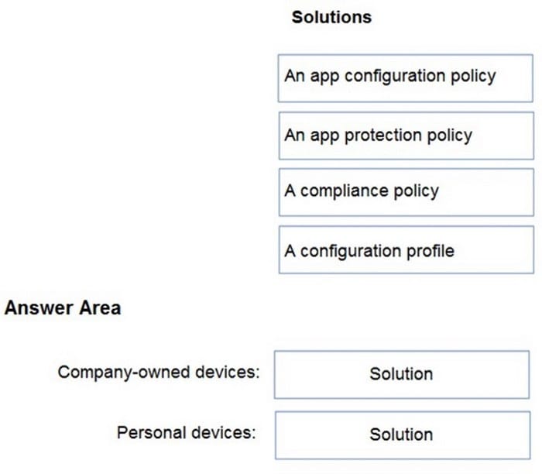Click the 'Solutions' heading

coord(331,17)
